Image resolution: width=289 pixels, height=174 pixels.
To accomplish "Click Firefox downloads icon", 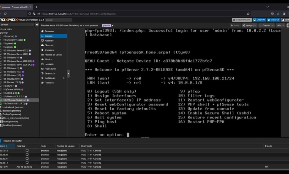I will (x=278, y=14).
